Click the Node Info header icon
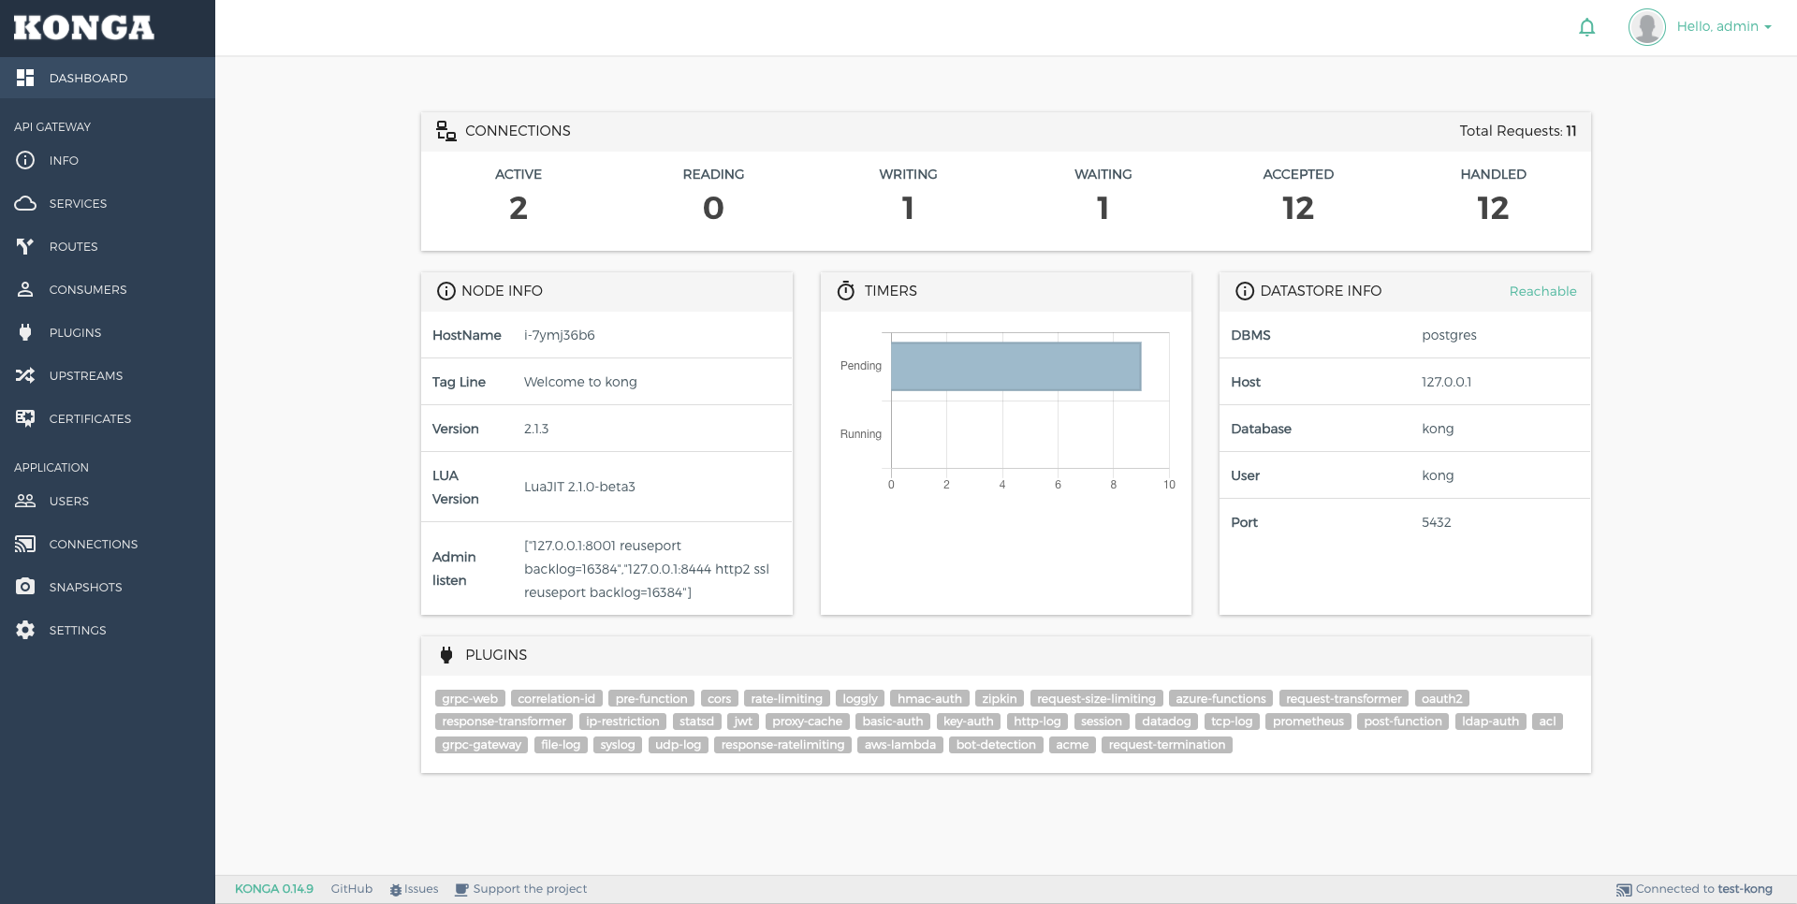The image size is (1797, 904). [x=446, y=291]
